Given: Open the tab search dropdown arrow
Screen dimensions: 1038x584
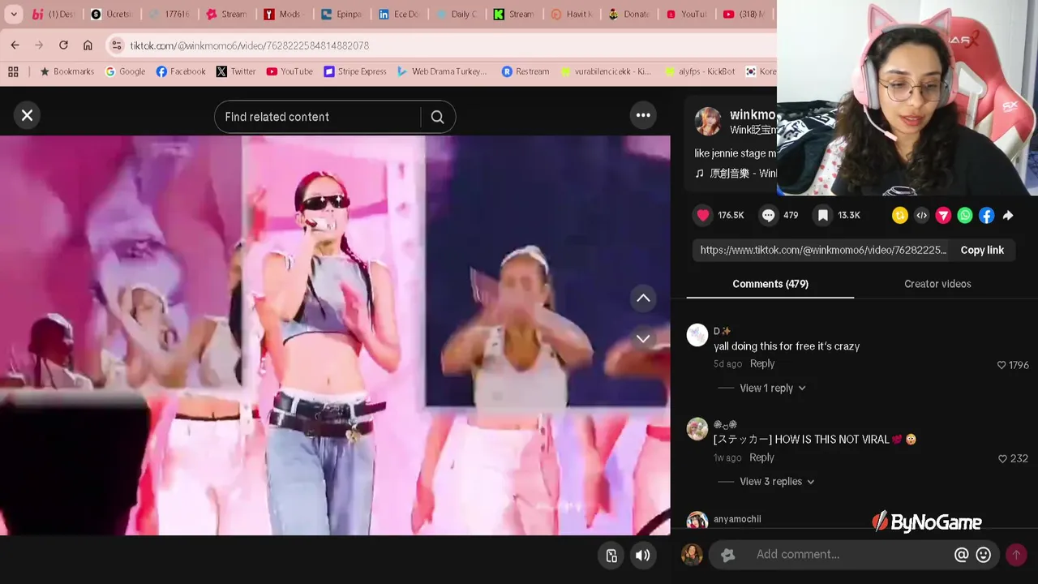Looking at the screenshot, I should (x=14, y=14).
